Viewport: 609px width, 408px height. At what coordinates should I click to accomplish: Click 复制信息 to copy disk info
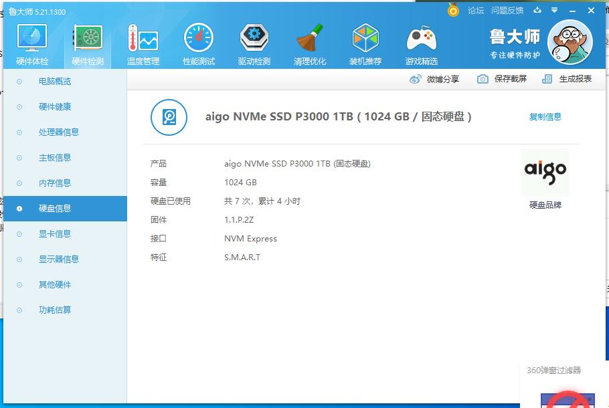pos(545,117)
